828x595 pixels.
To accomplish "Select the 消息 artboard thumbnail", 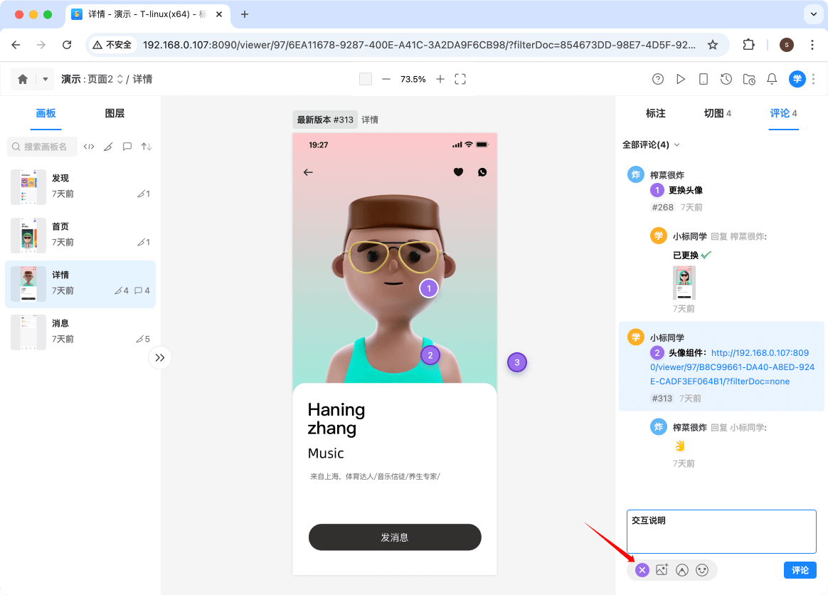I will (28, 332).
